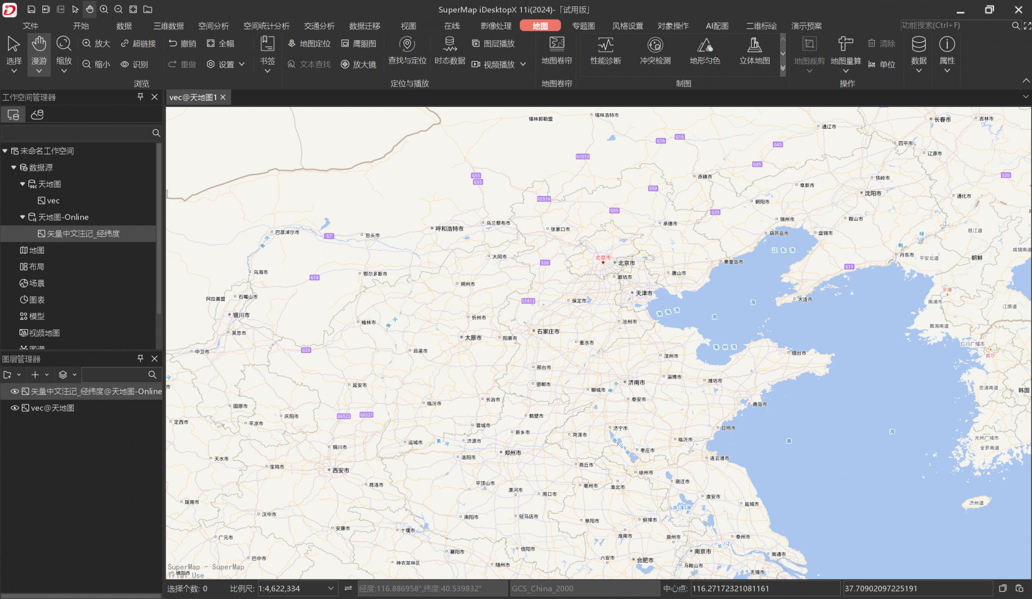Switch to the 数据 ribbon tab
1032x599 pixels.
point(124,26)
